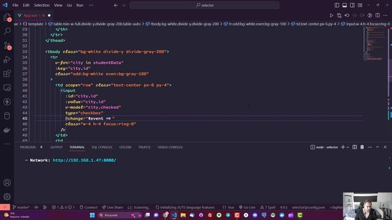Open the Source Control view
This screenshot has width=392, height=220.
click(x=7, y=45)
